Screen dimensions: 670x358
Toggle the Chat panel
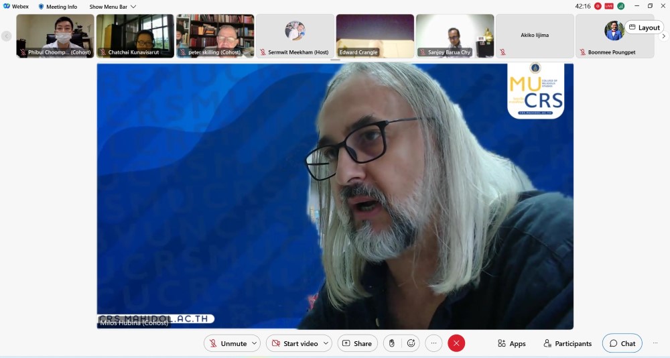click(x=622, y=343)
